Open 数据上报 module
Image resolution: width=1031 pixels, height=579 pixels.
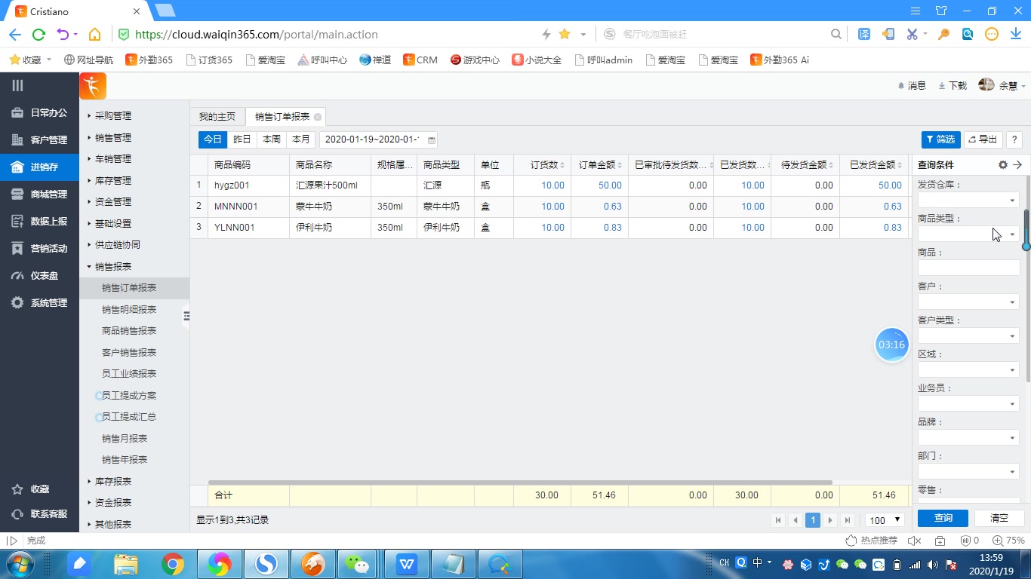click(39, 222)
